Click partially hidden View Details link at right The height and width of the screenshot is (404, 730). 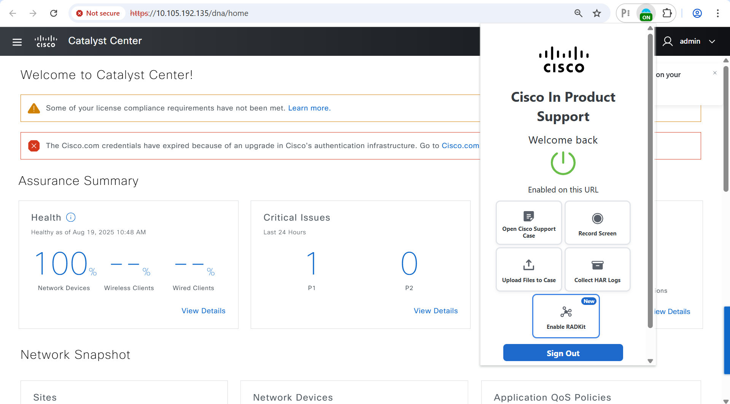click(673, 311)
